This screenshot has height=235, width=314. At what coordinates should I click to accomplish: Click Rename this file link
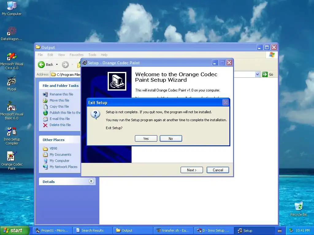[61, 94]
